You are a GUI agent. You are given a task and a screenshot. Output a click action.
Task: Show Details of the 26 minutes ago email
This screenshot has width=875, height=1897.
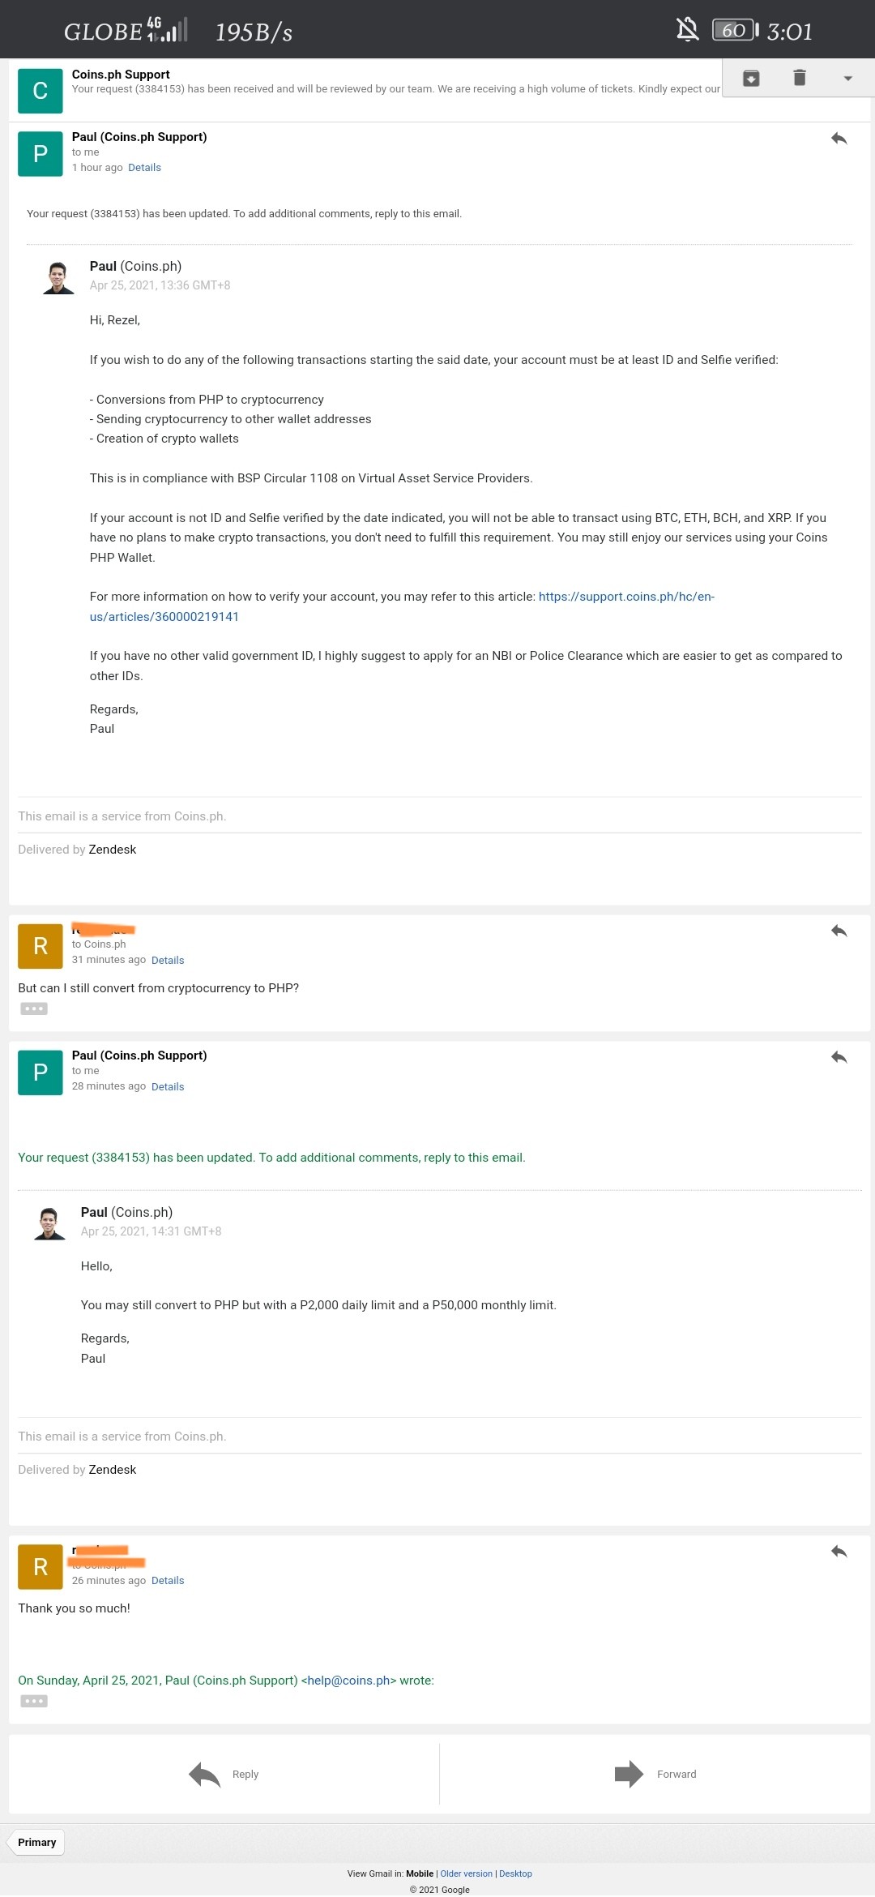(x=168, y=1580)
